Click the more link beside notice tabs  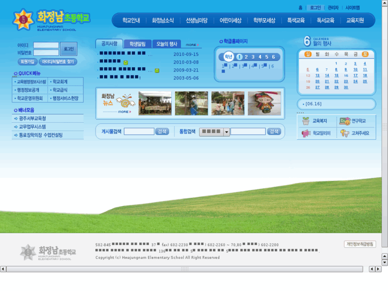(192, 45)
